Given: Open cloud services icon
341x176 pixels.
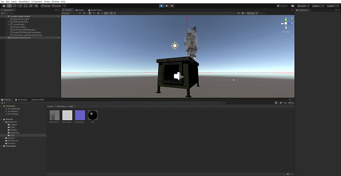Looking at the screenshot, I should click(293, 6).
